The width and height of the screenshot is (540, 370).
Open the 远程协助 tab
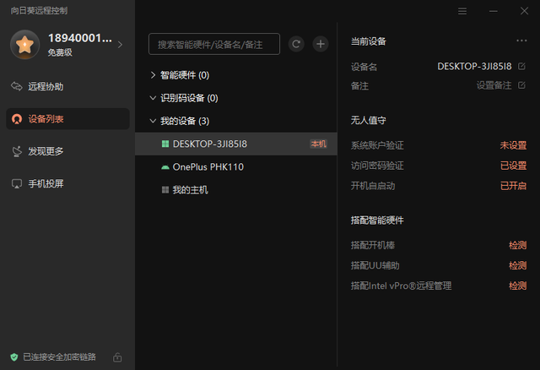click(x=46, y=86)
